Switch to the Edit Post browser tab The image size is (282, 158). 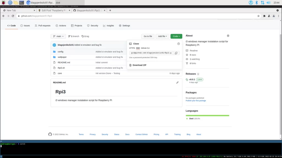tap(54, 10)
